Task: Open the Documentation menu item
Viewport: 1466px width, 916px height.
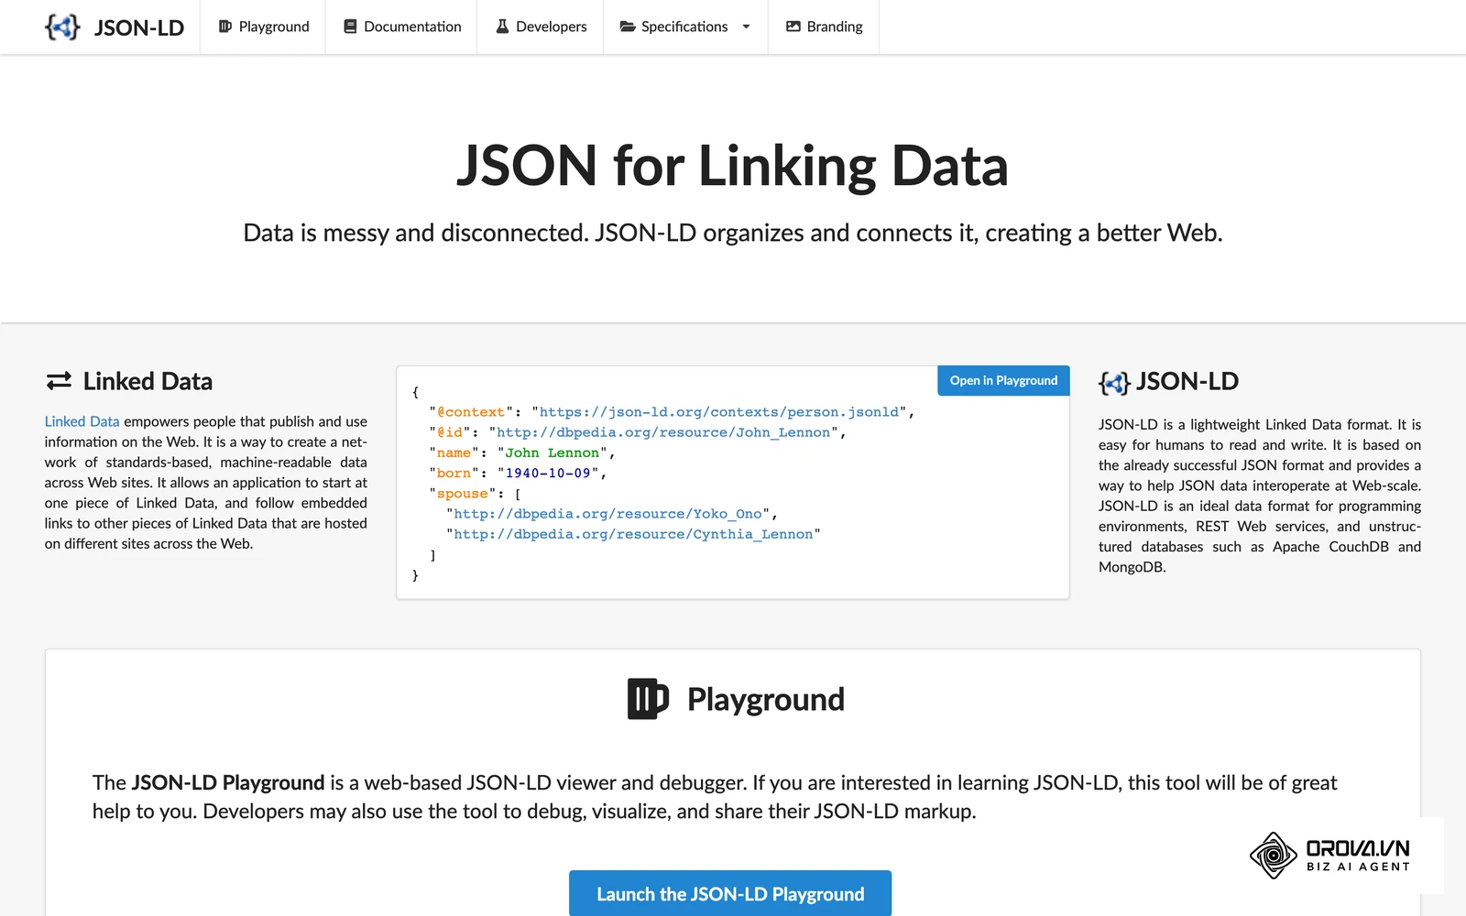Action: 402,27
